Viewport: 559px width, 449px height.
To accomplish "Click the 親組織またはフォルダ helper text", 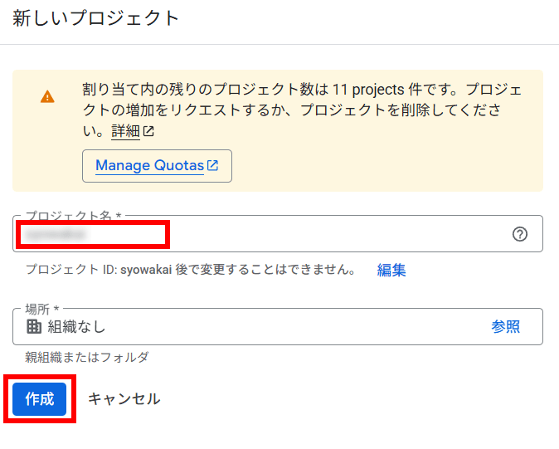I will point(86,357).
